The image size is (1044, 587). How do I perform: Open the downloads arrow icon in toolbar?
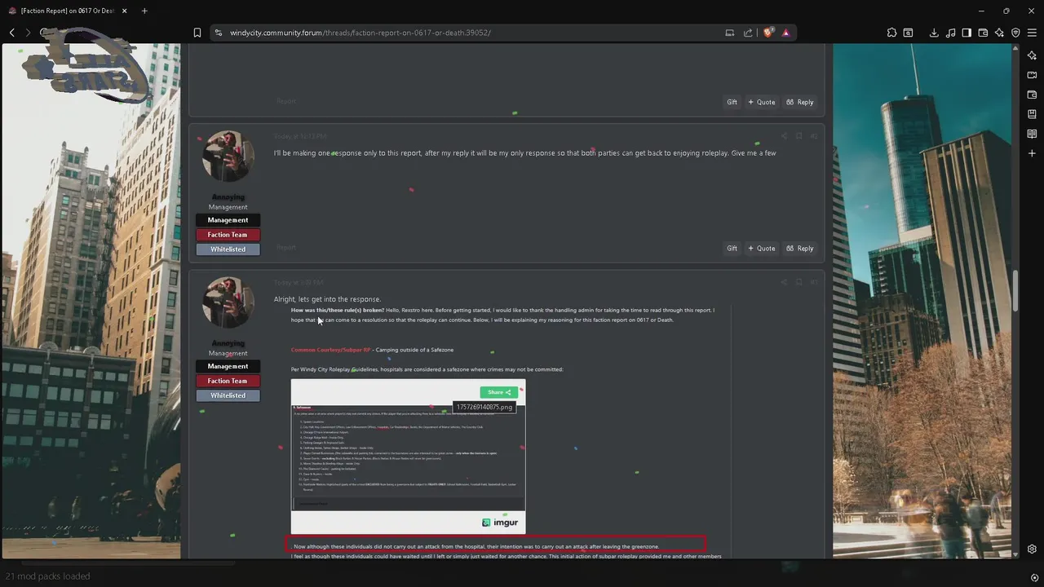(x=934, y=33)
